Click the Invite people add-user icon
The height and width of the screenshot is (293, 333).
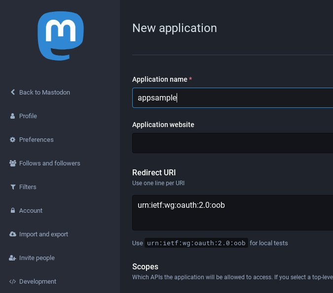[13, 258]
